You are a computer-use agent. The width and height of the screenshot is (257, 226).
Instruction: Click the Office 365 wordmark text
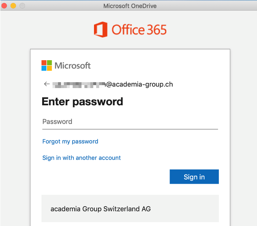(139, 30)
